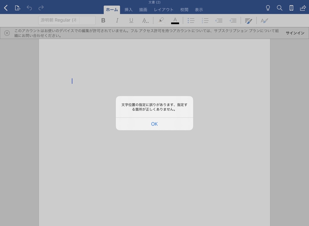Click the undo arrow

pos(29,8)
